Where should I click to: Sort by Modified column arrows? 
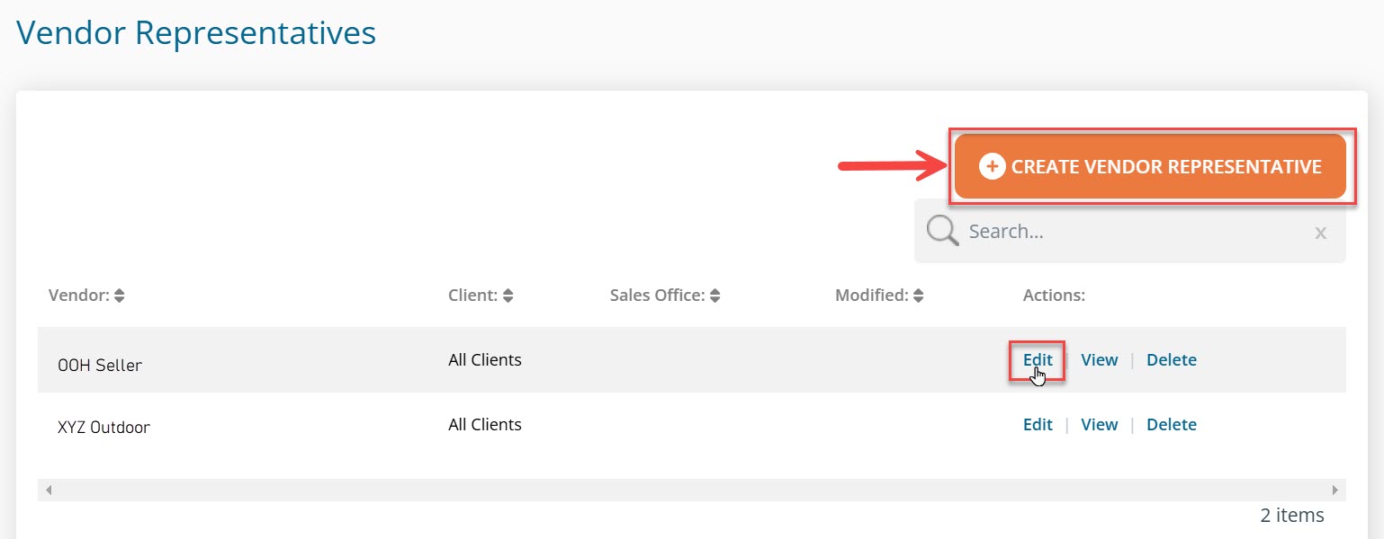(x=919, y=295)
